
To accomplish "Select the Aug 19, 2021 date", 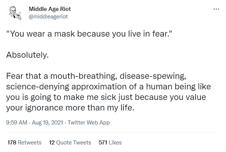I will pyautogui.click(x=47, y=123).
